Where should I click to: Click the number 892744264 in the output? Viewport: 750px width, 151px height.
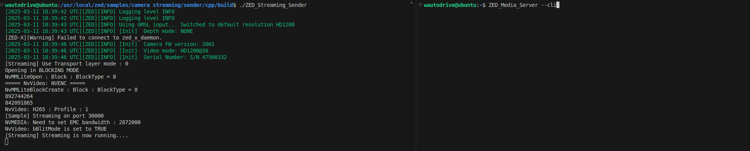(19, 96)
